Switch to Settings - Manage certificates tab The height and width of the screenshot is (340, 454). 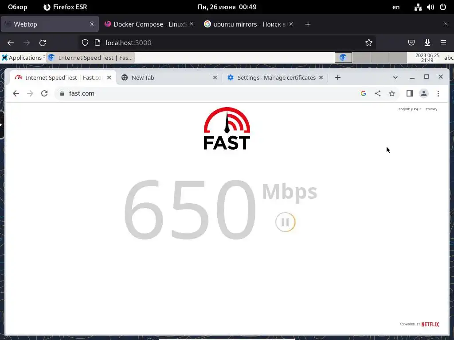click(275, 77)
